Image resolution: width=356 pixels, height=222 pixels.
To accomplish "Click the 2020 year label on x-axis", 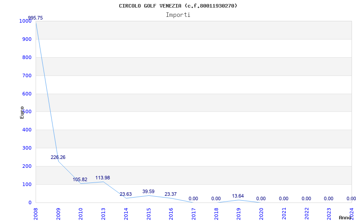I will click(x=261, y=214).
